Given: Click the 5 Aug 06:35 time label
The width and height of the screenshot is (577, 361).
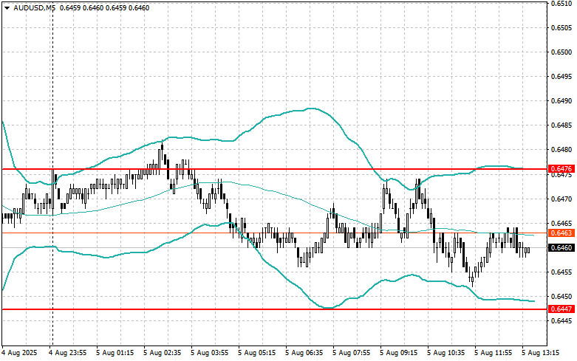Looking at the screenshot, I should (304, 353).
